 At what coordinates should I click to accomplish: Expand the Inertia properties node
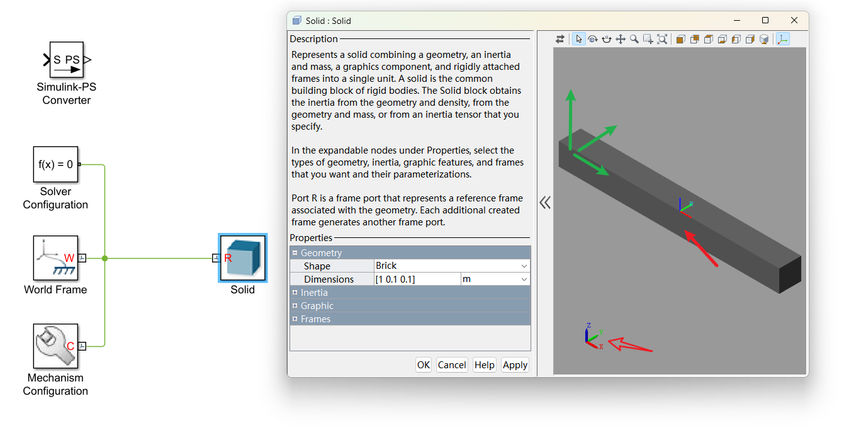(295, 293)
